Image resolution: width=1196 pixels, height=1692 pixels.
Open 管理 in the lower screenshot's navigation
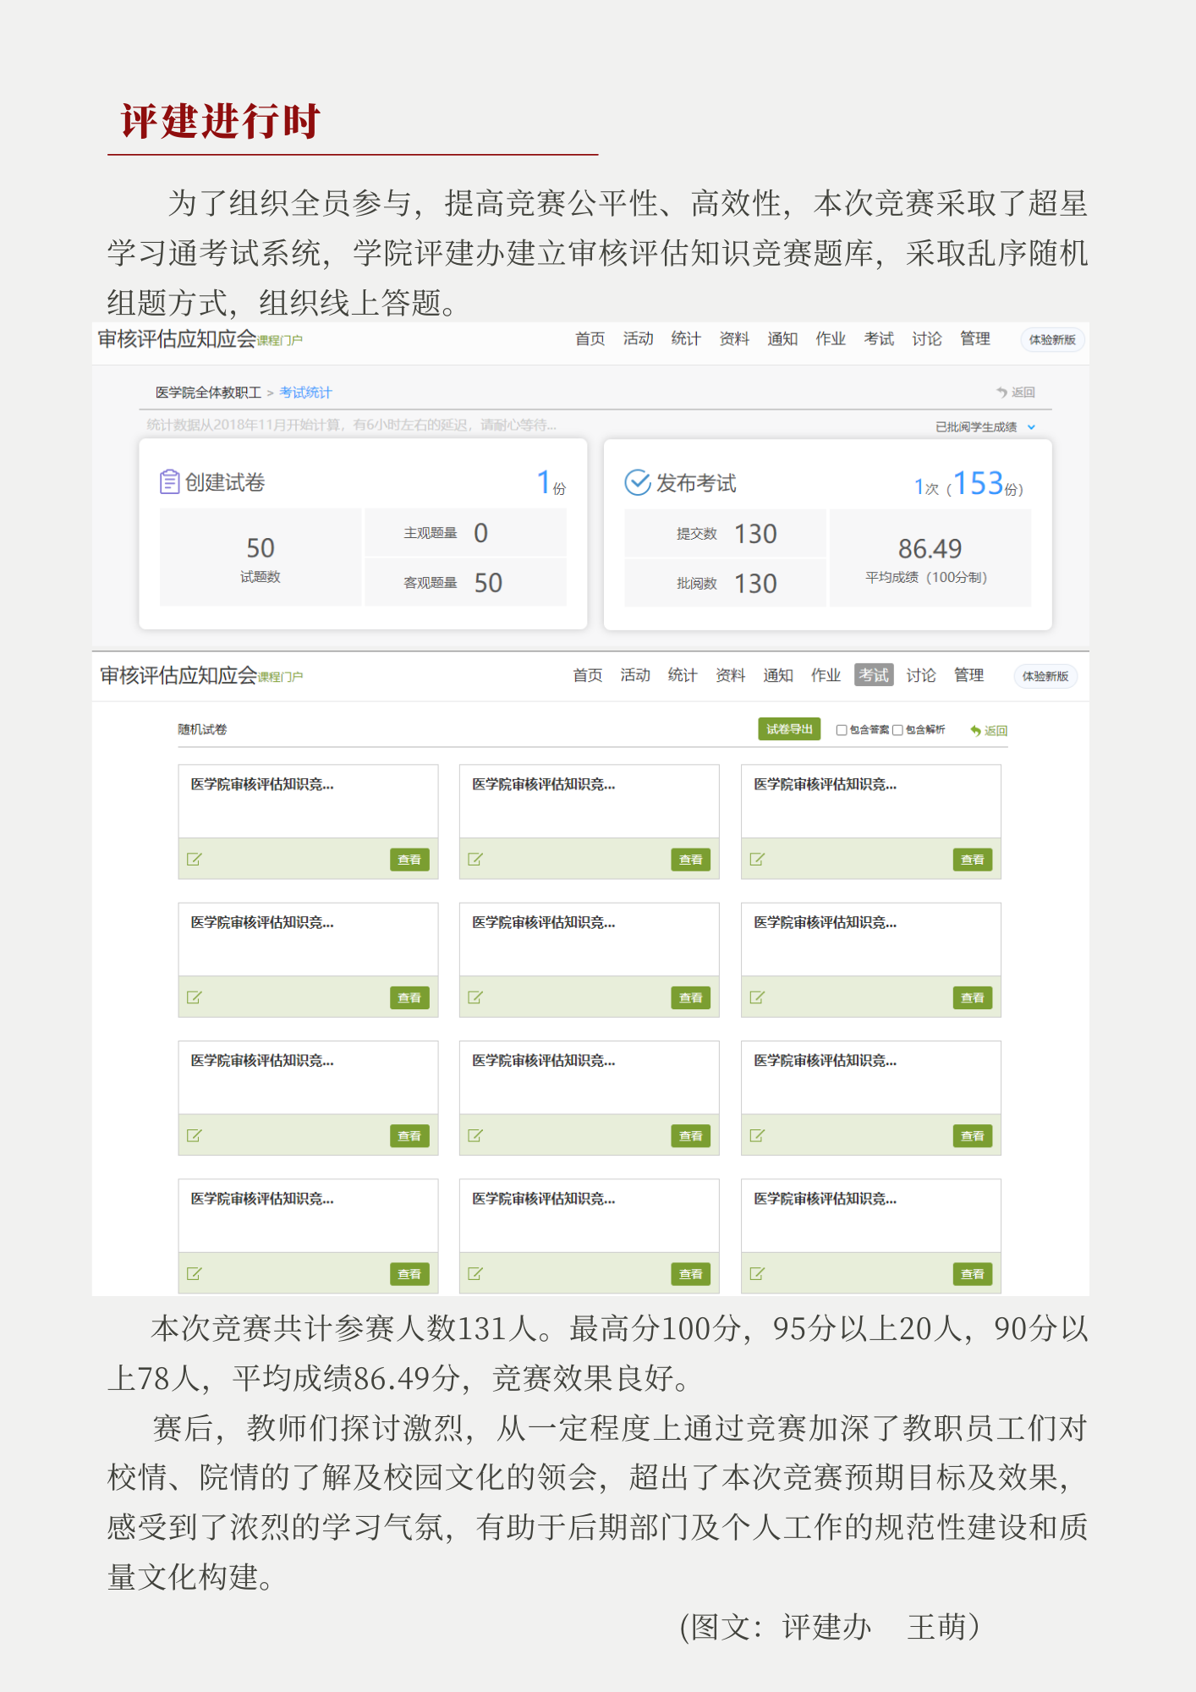968,675
